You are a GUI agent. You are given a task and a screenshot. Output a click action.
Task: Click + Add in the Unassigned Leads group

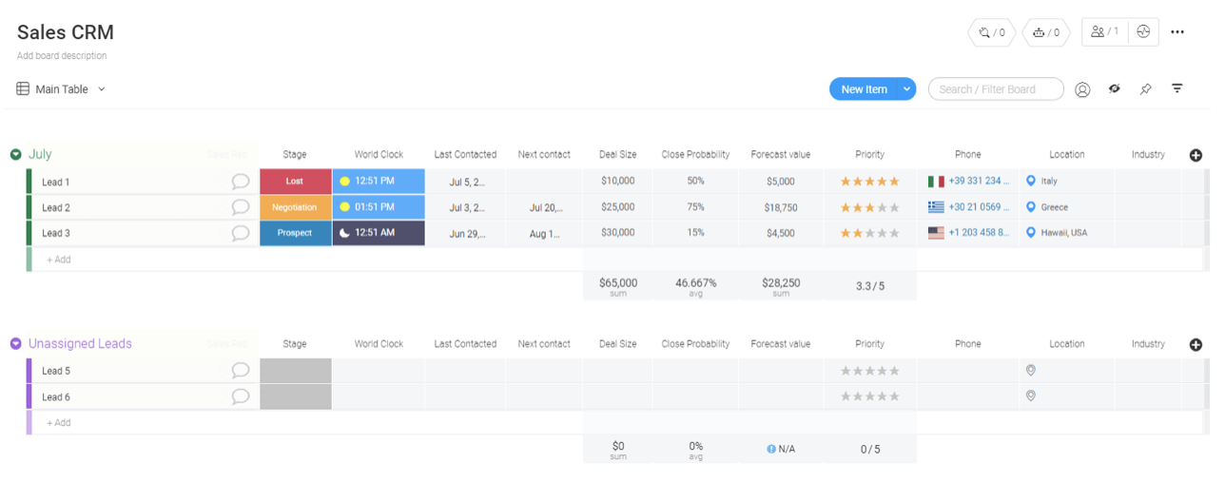pyautogui.click(x=59, y=423)
